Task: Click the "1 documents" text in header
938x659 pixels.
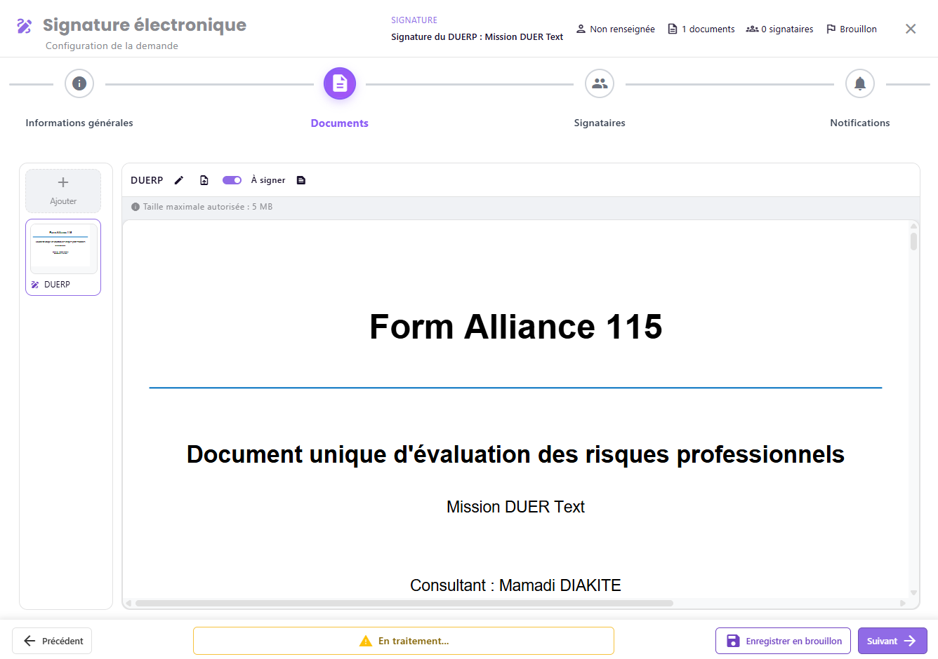Action: tap(708, 29)
